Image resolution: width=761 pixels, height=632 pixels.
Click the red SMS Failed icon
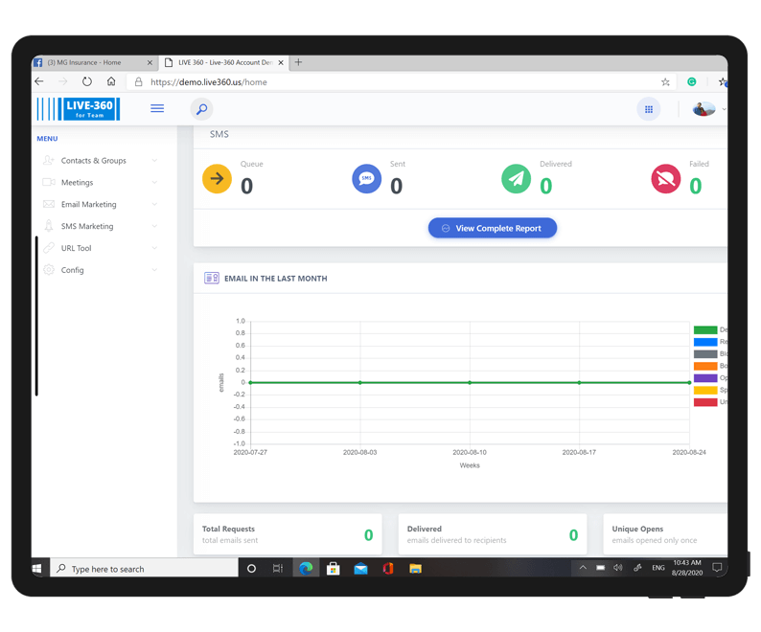pos(666,179)
